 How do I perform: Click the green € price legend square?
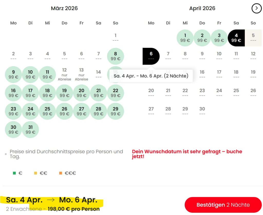click(14, 173)
